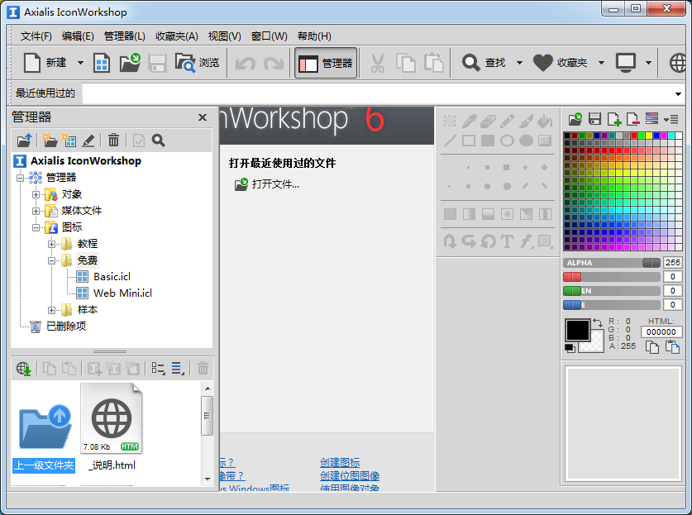Click the details list view icon in file pane

[178, 369]
